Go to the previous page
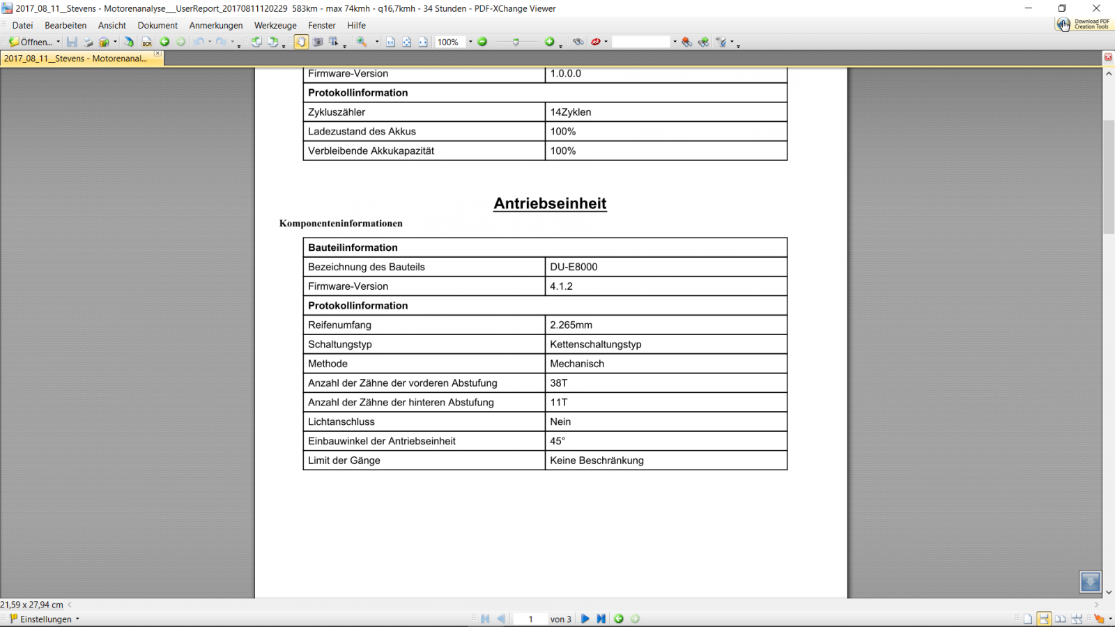The width and height of the screenshot is (1115, 627). pos(501,619)
